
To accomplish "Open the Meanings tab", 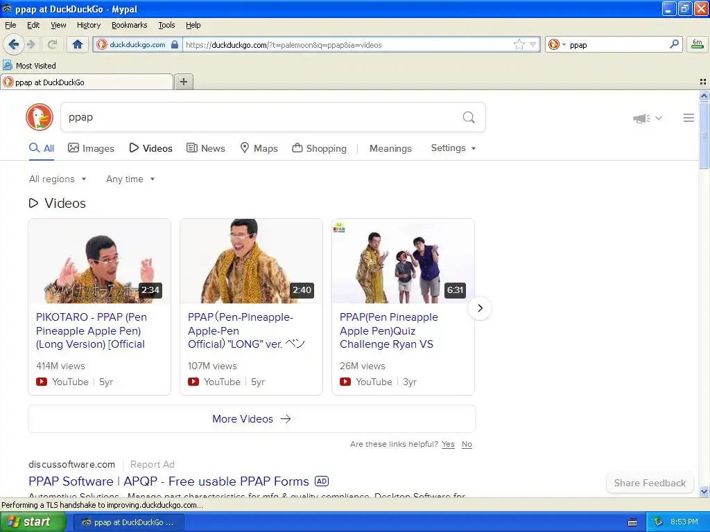I will pos(390,148).
